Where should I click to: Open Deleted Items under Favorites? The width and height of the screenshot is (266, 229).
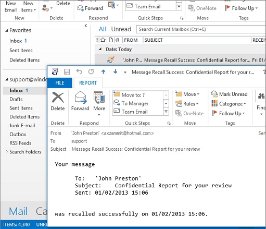pyautogui.click(x=24, y=60)
